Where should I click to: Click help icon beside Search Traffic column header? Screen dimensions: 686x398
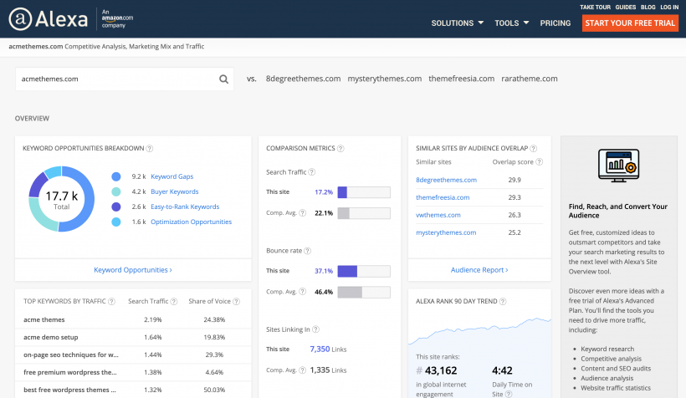click(174, 302)
